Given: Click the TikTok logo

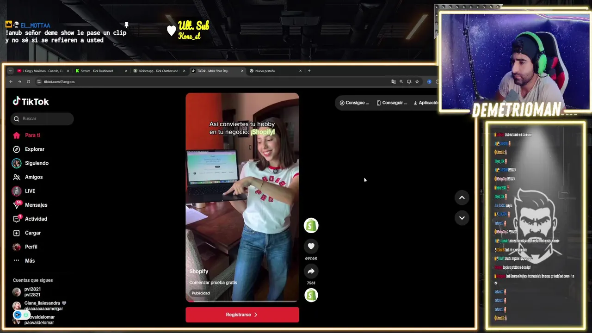Looking at the screenshot, I should (x=31, y=102).
